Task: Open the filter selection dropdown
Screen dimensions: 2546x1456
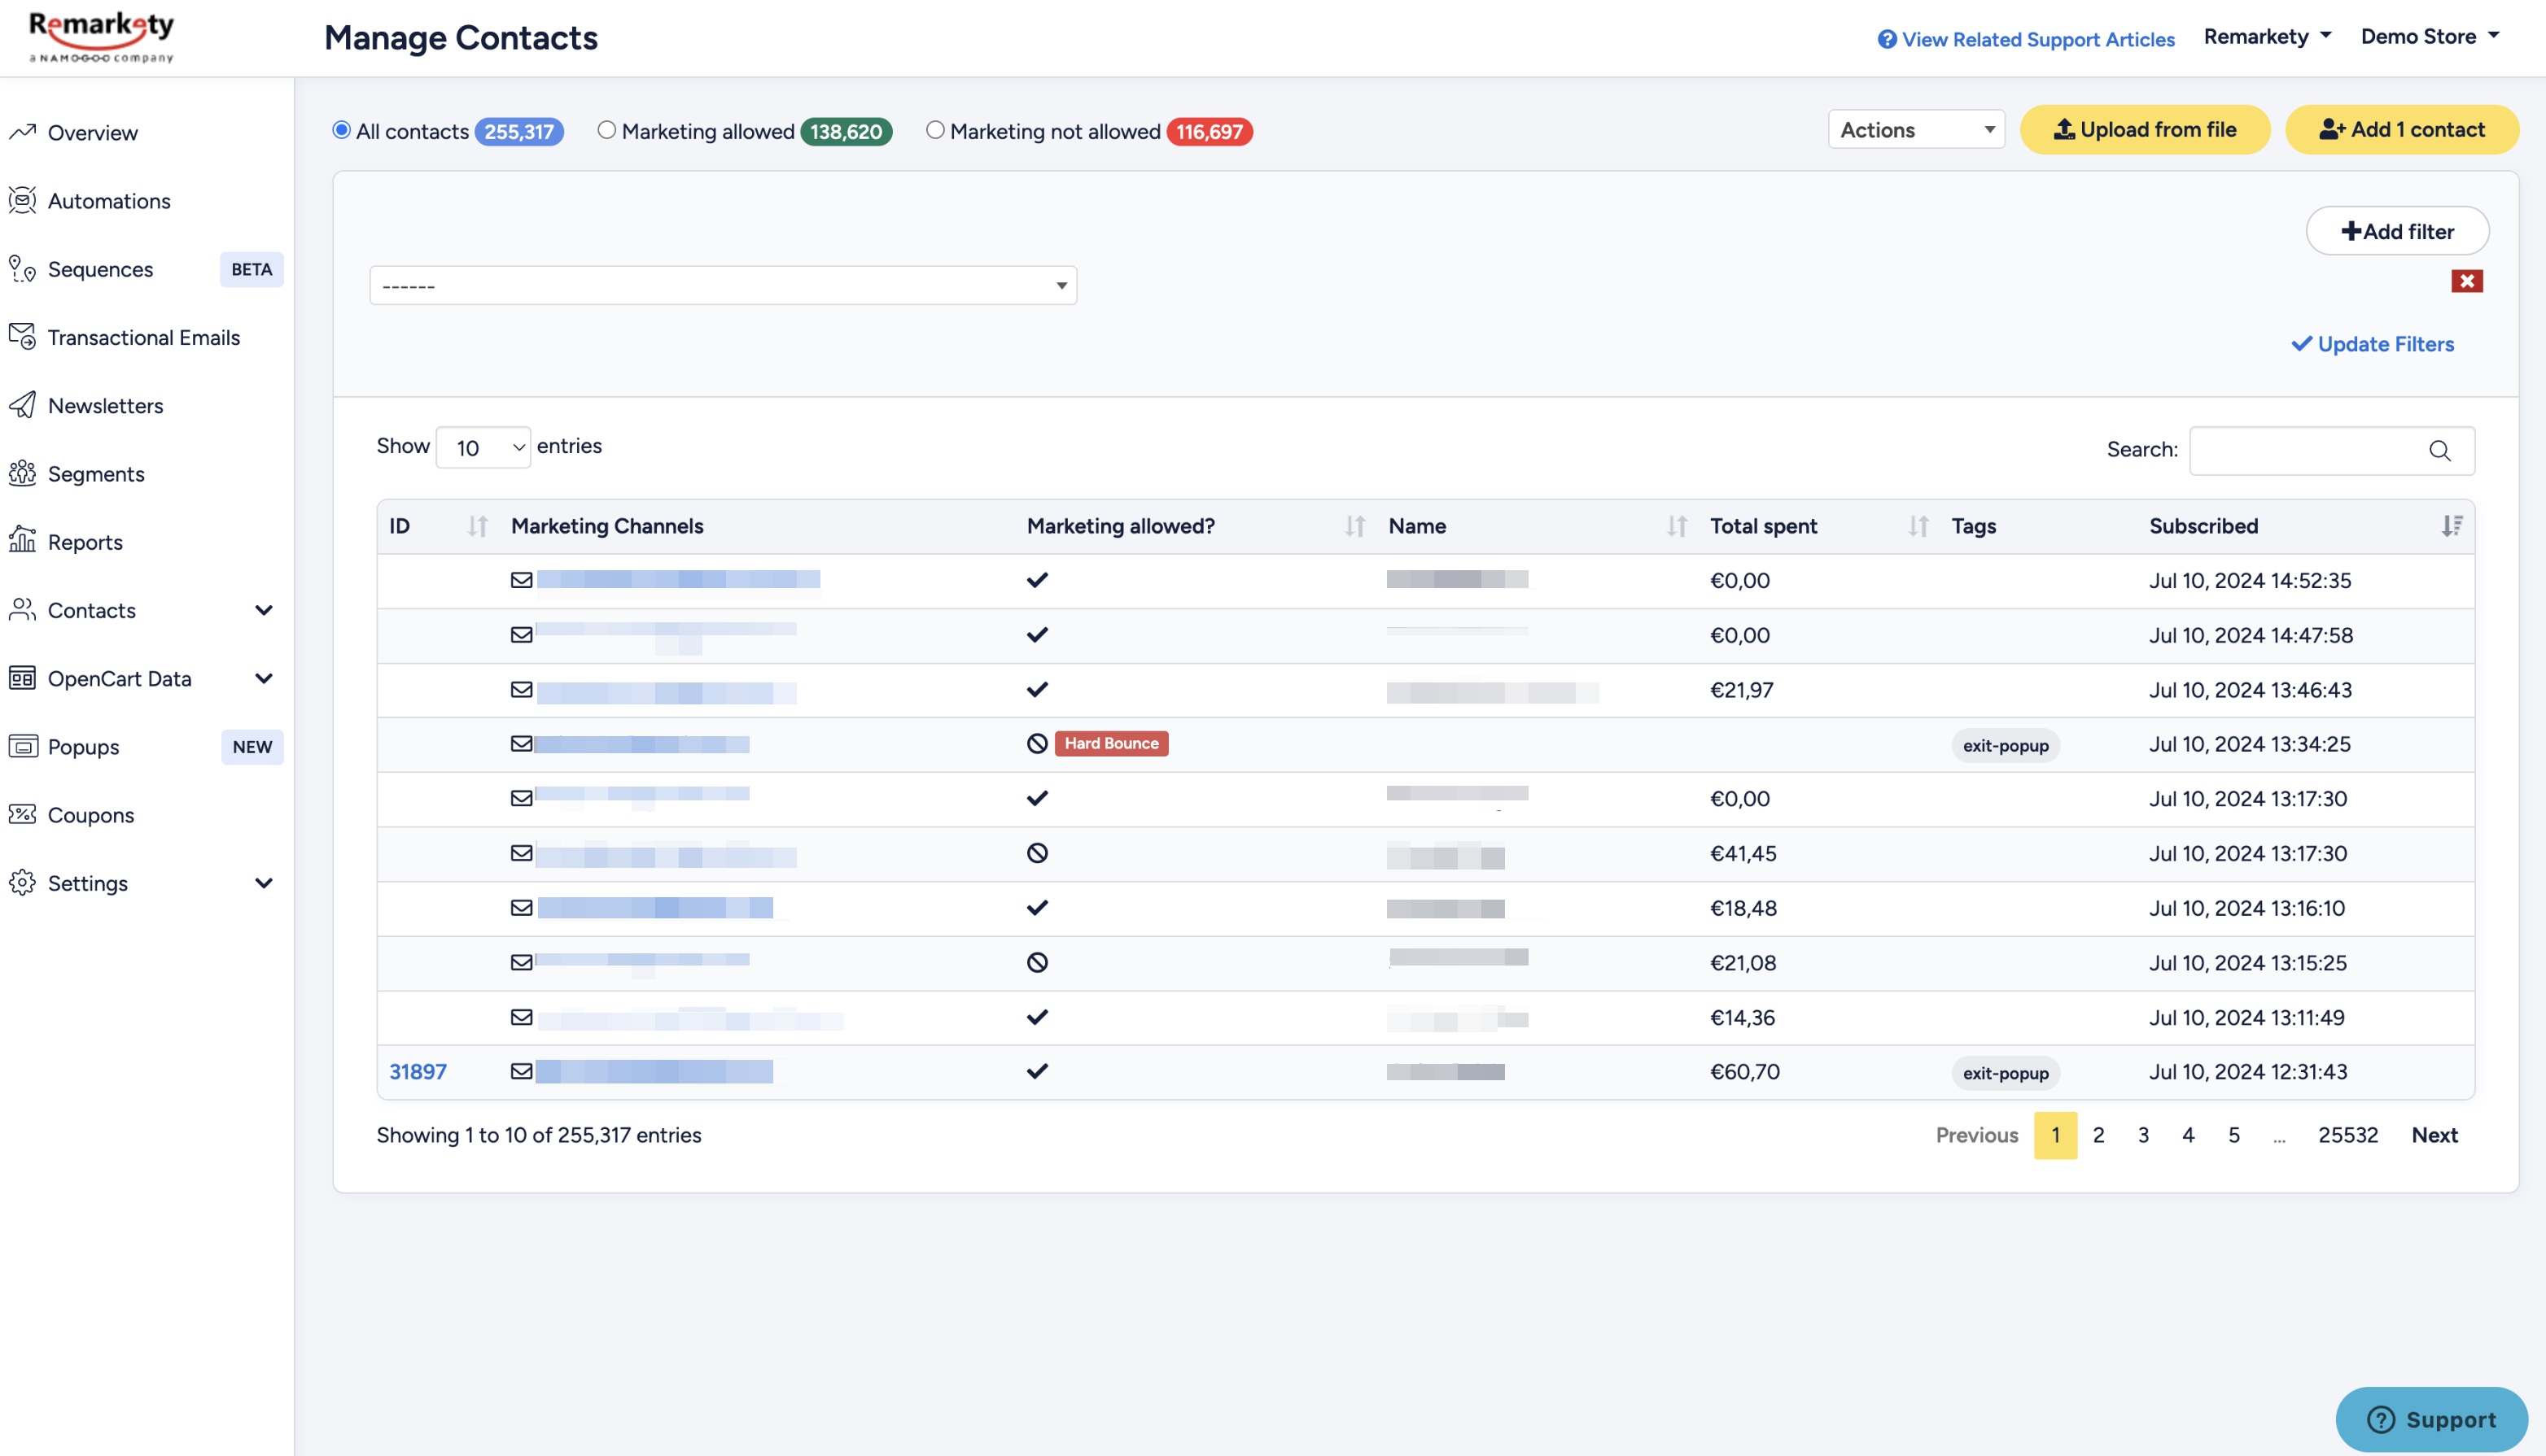Action: (x=724, y=286)
